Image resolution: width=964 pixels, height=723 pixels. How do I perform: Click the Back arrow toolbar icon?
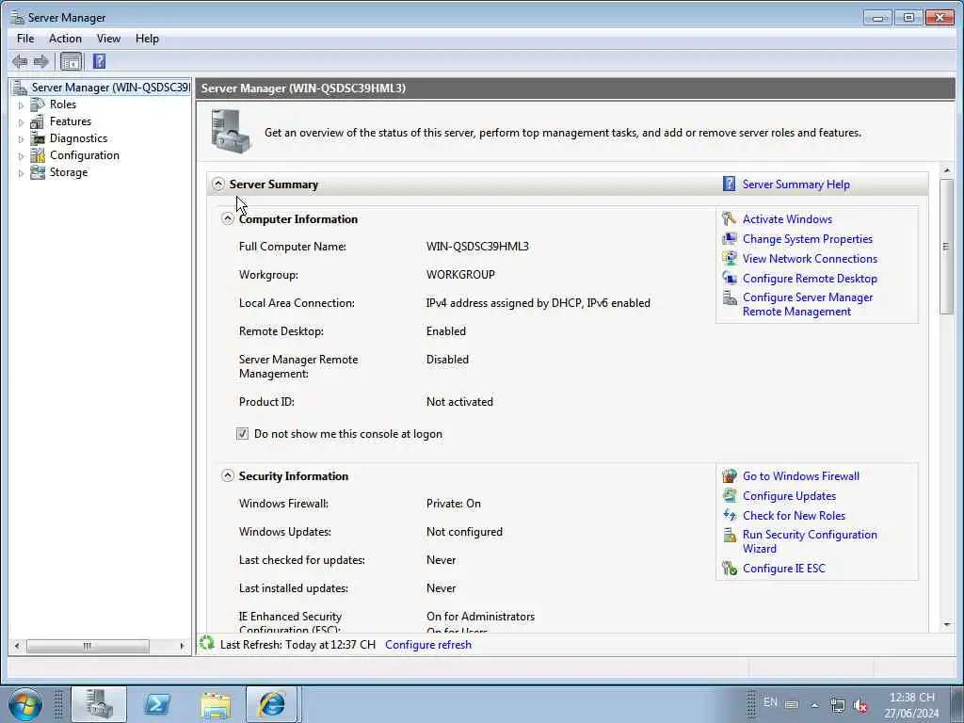(x=20, y=61)
